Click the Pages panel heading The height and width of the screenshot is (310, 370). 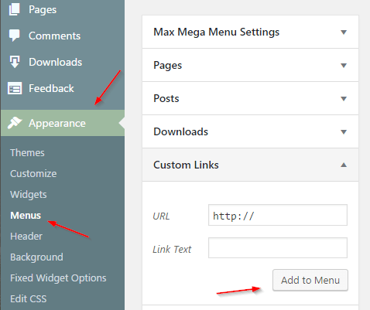(168, 66)
